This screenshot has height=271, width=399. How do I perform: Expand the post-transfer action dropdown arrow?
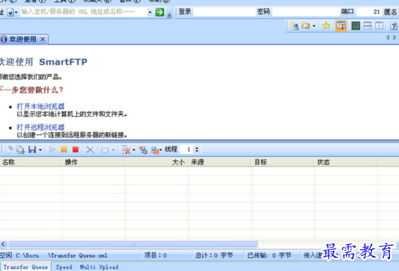click(161, 150)
